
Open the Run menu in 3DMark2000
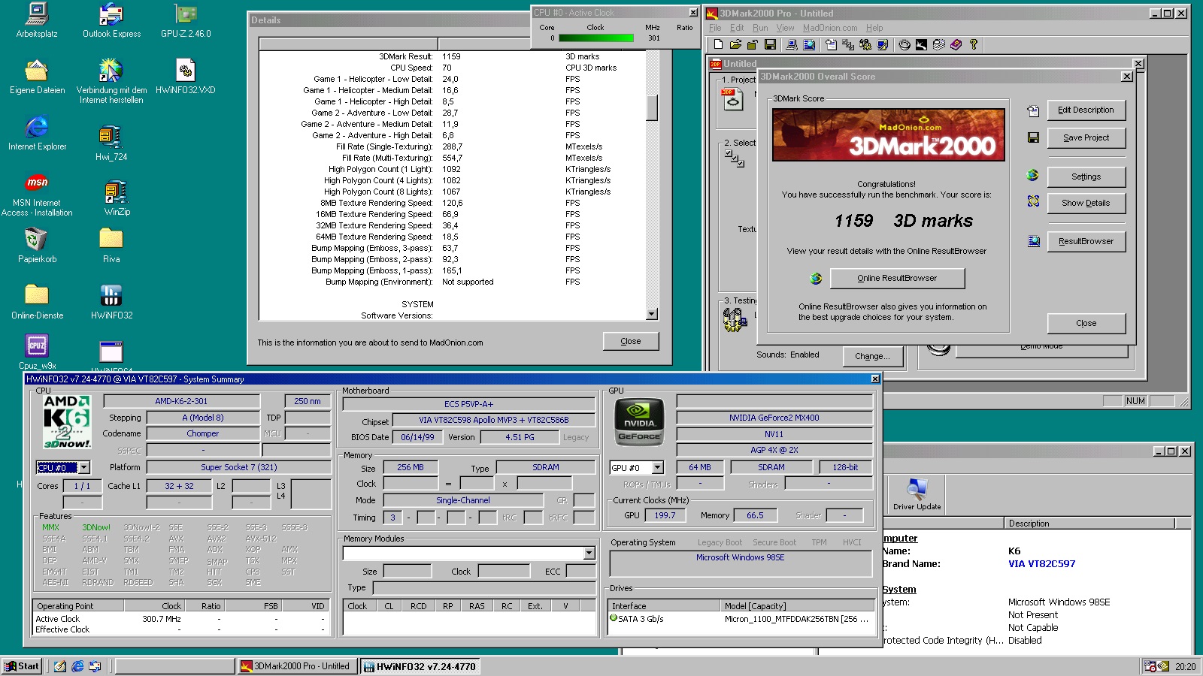761,28
